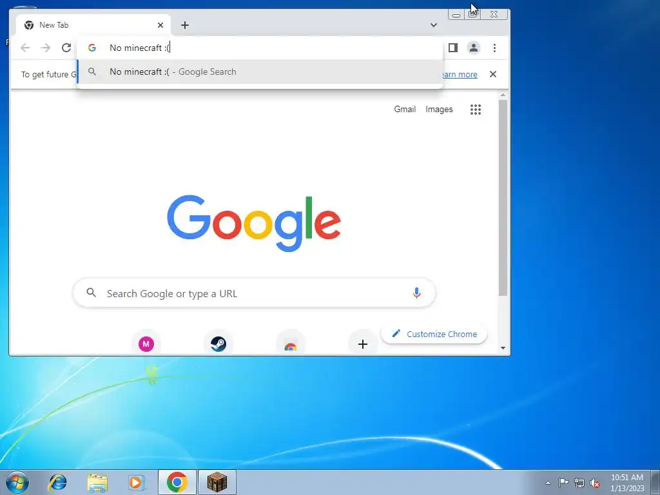Expand the tab search chevron
Viewport: 660px width, 495px height.
pos(434,25)
